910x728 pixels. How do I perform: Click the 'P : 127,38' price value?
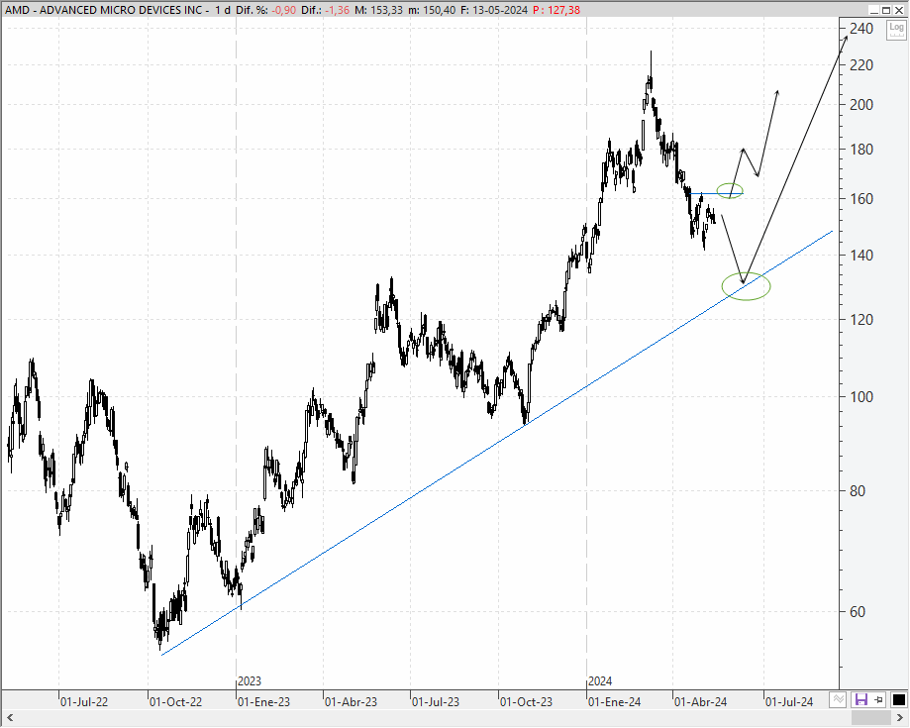[x=556, y=10]
